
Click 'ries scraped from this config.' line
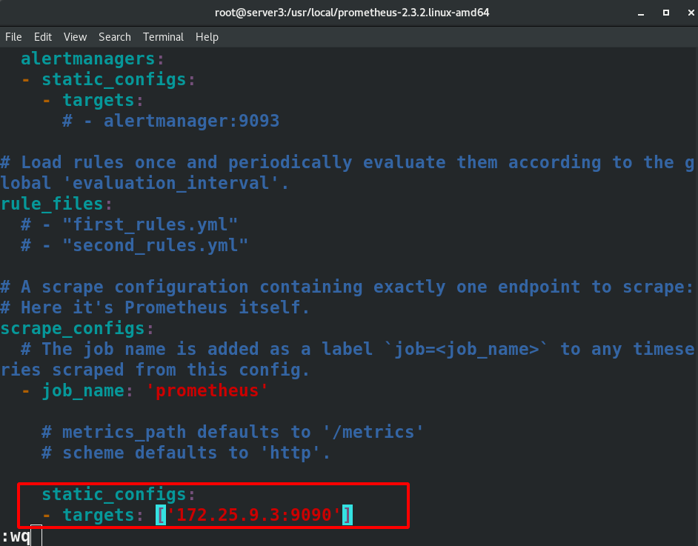coord(155,370)
